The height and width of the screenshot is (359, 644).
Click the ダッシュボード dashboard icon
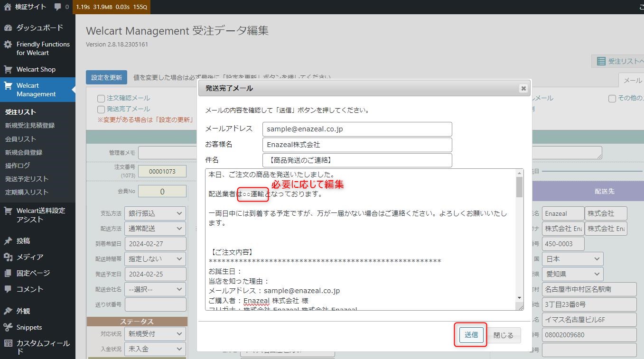(x=8, y=28)
